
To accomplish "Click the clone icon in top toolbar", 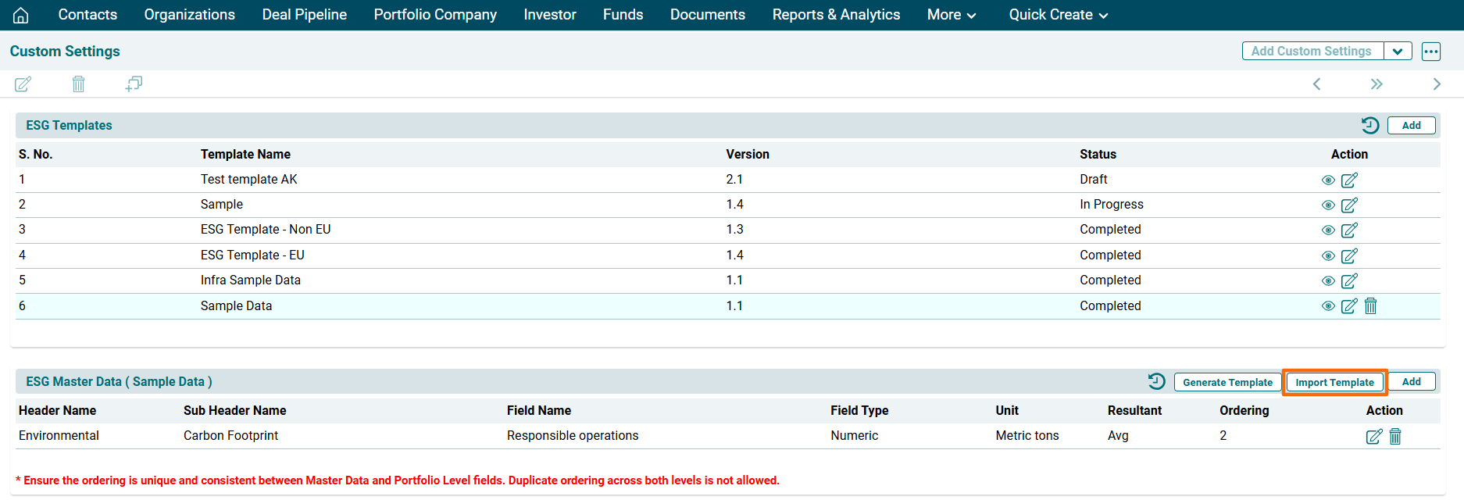I will (134, 84).
